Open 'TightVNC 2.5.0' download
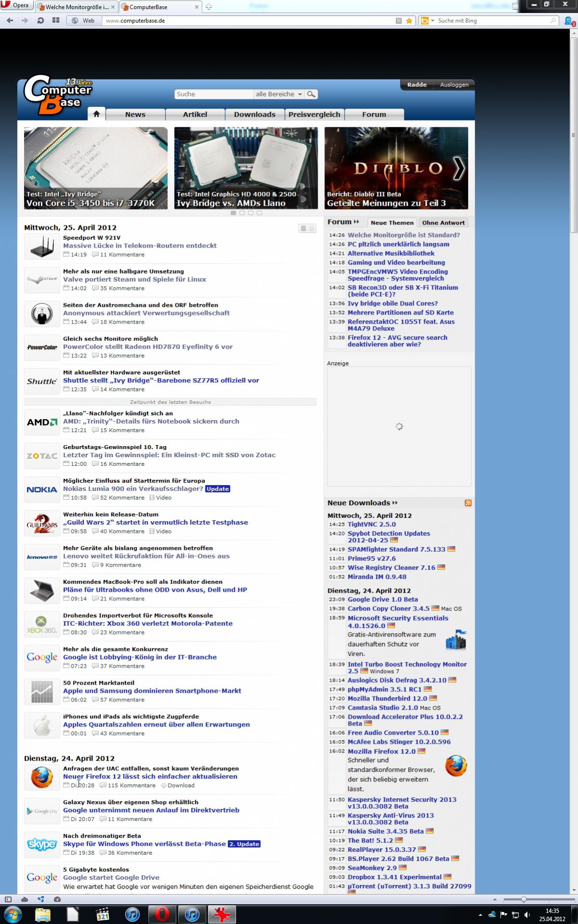Screen dimensions: 578x924 [x=372, y=524]
